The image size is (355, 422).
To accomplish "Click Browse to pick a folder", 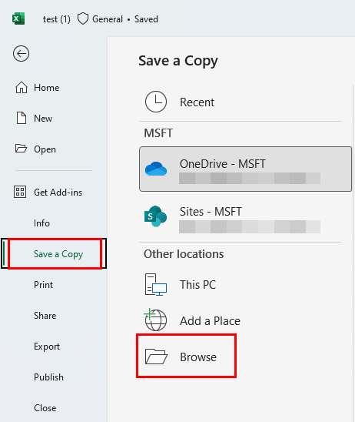I will 187,357.
